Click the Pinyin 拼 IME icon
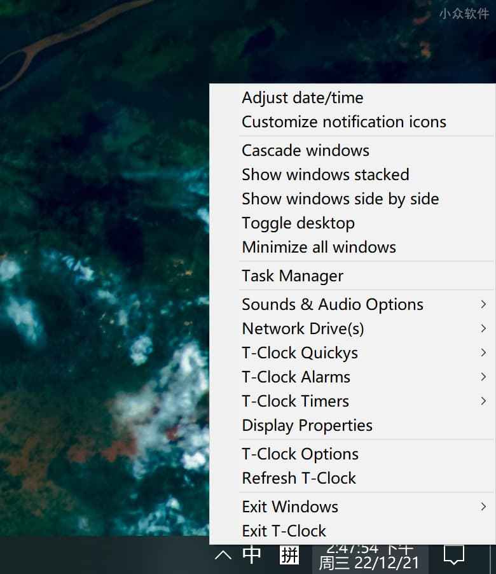The image size is (496, 574). 289,555
